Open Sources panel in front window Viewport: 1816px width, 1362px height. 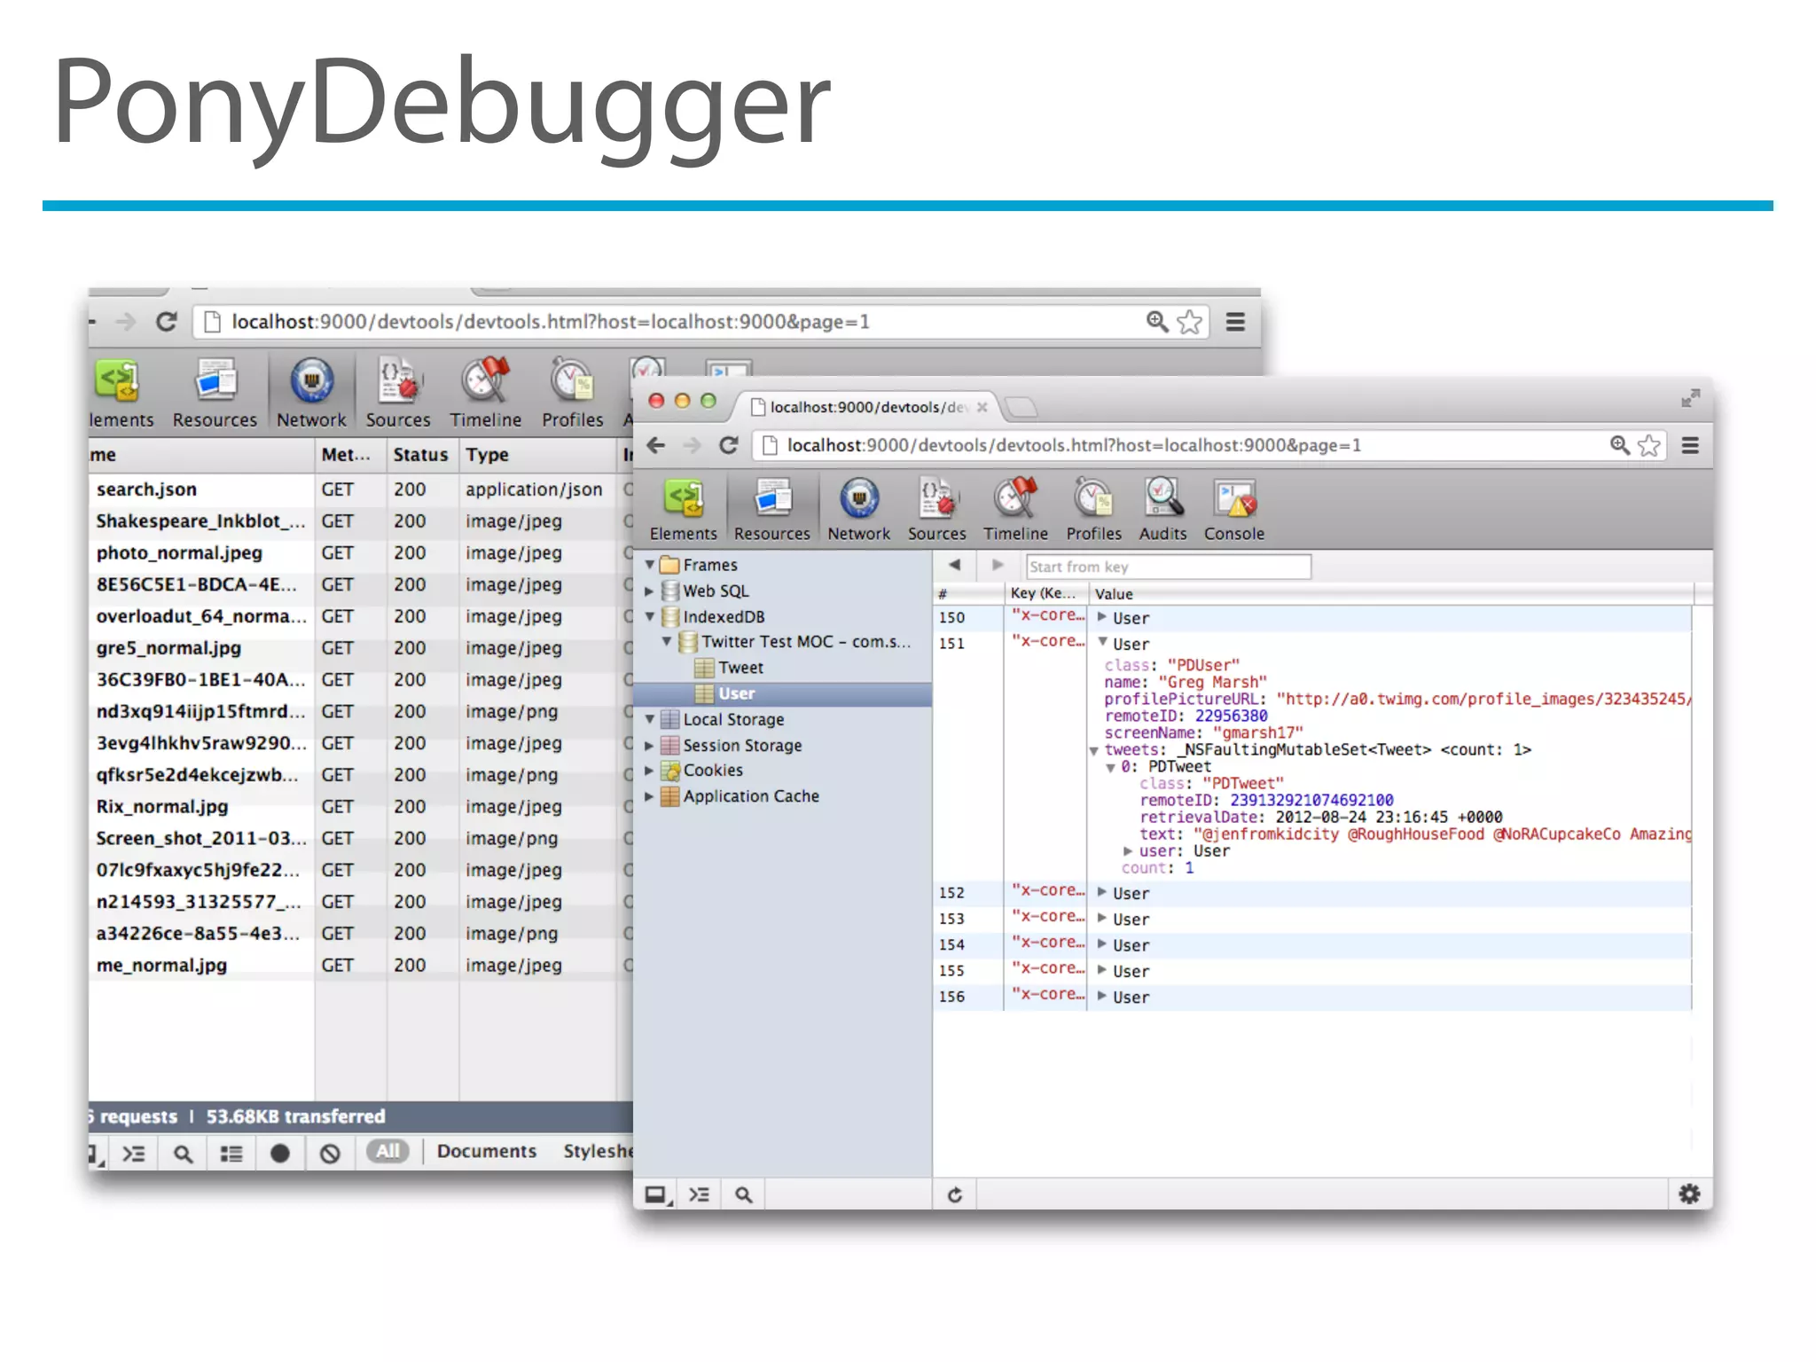936,510
